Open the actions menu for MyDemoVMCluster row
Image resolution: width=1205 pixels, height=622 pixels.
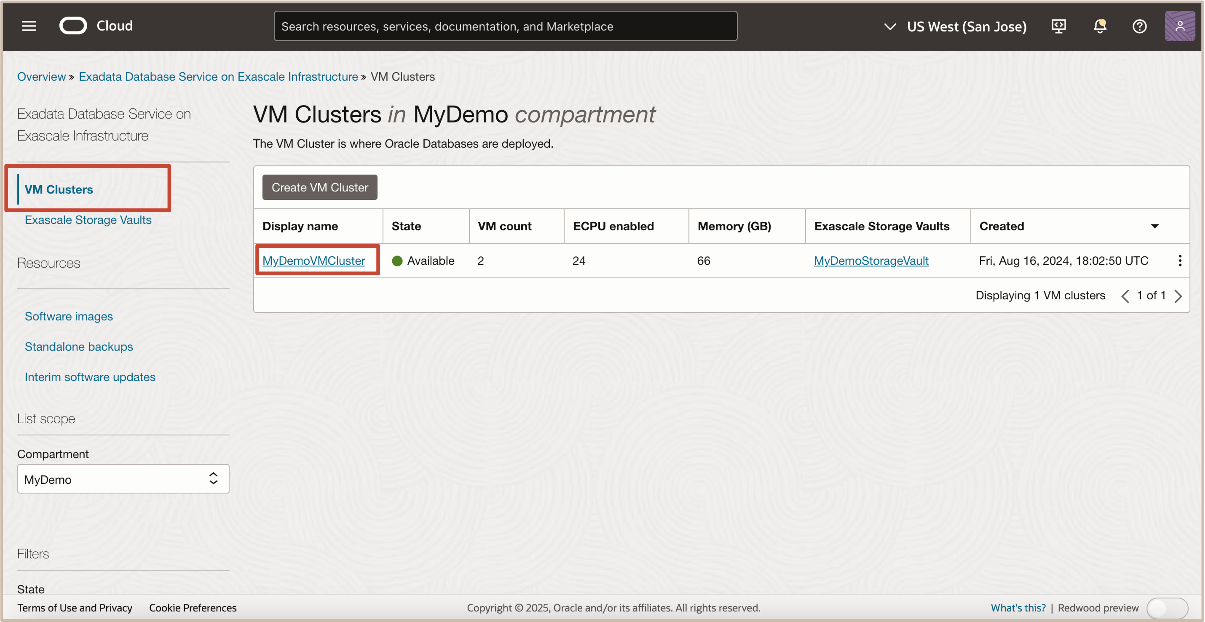[x=1180, y=261]
